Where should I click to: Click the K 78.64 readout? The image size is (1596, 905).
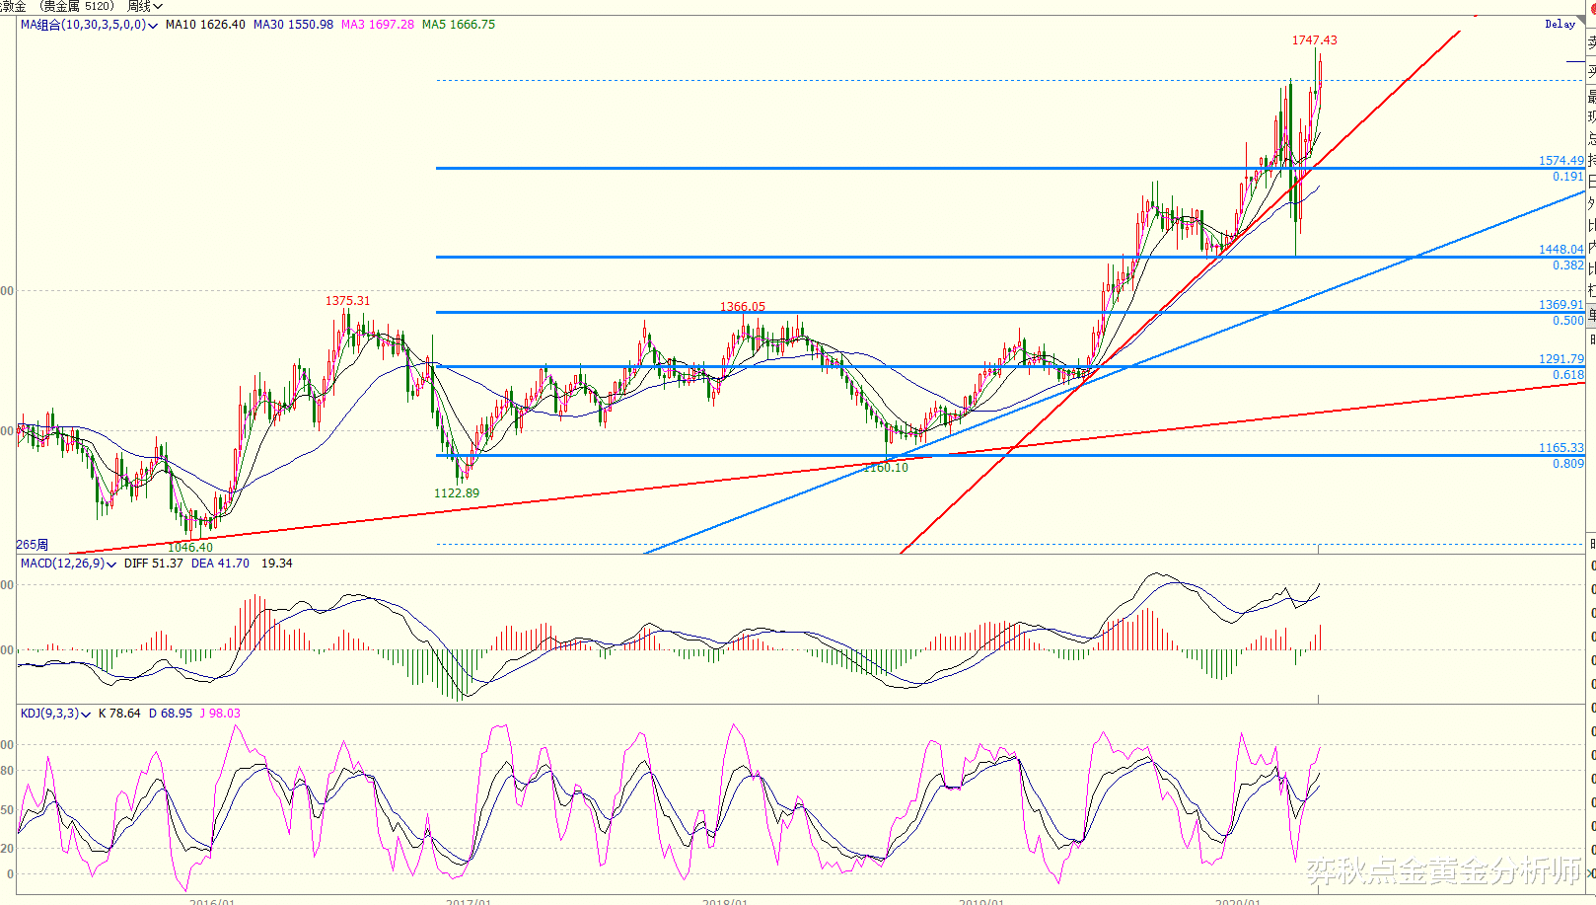119,714
